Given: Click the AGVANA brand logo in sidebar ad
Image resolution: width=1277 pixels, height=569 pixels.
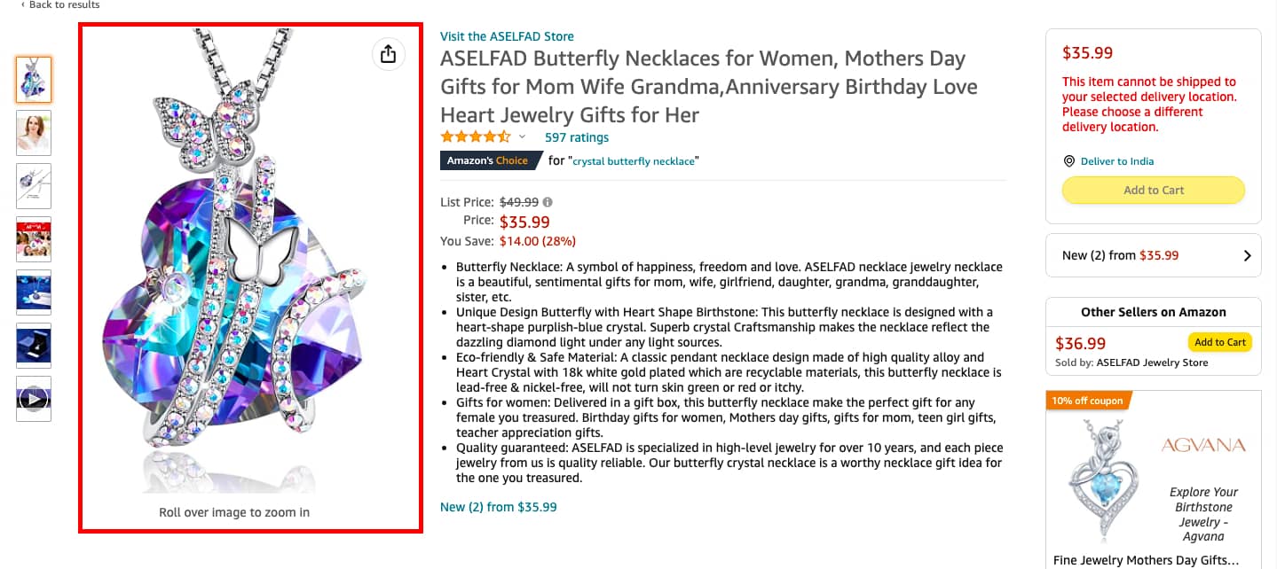Looking at the screenshot, I should click(1203, 444).
